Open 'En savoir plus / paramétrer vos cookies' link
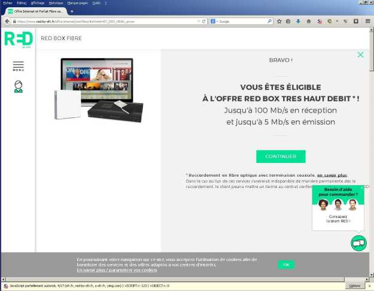This screenshot has width=374, height=291. click(117, 270)
